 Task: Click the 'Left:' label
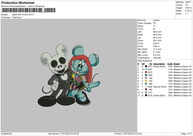click(x=140, y=32)
